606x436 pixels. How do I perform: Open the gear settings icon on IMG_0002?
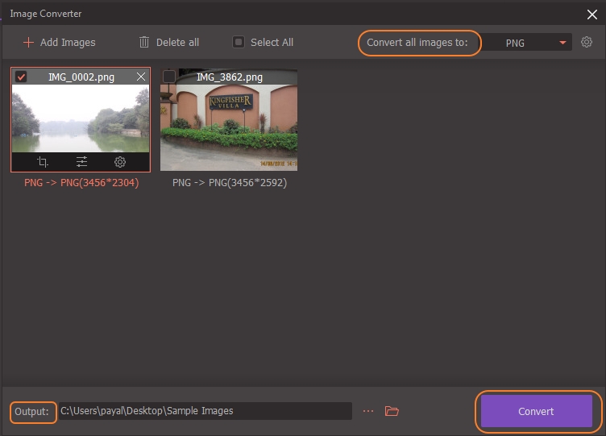point(119,162)
